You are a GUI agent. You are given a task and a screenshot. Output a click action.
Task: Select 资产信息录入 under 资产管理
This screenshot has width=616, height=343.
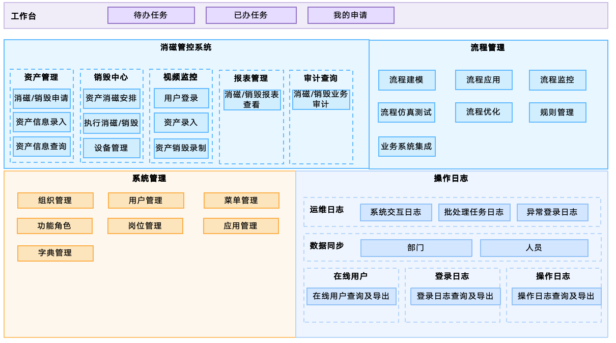click(42, 122)
